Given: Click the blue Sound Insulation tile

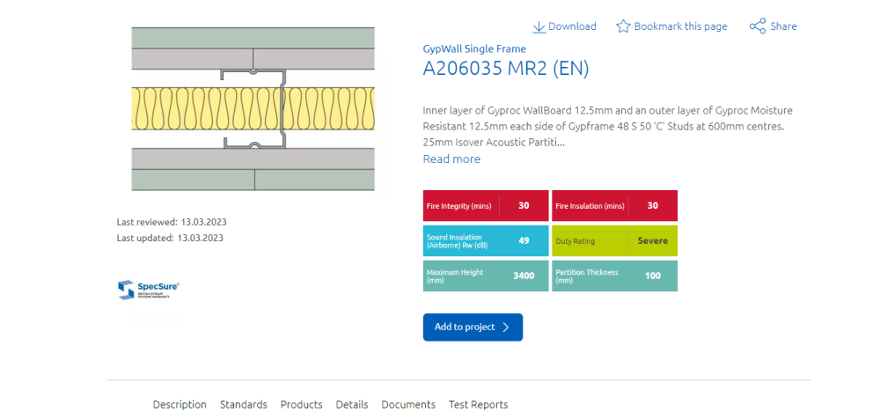Looking at the screenshot, I should pos(486,241).
